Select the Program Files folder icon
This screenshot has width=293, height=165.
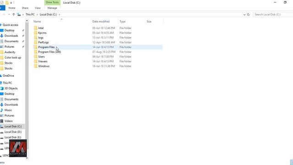tap(36, 47)
